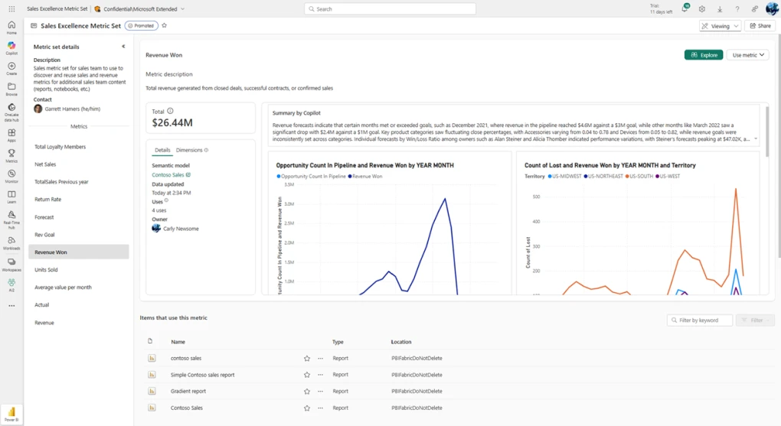Click the US-MIDWEST legend color marker
Image resolution: width=781 pixels, height=426 pixels.
pyautogui.click(x=550, y=176)
